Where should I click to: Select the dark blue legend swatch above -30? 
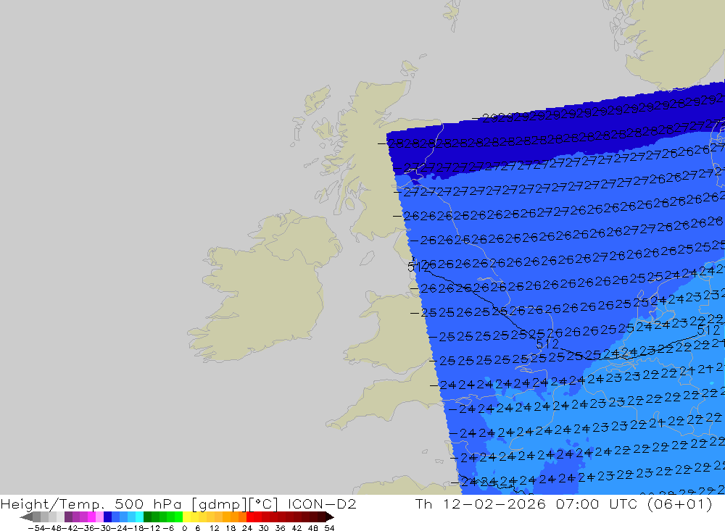[108, 517]
